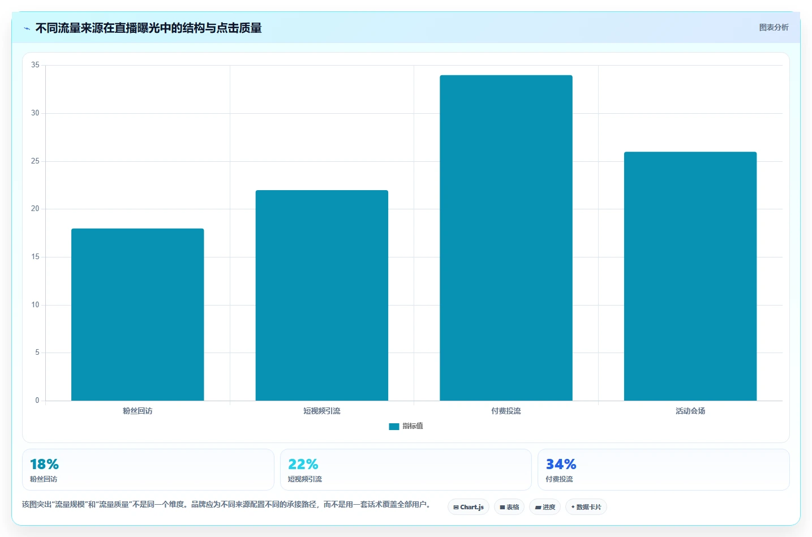The height and width of the screenshot is (537, 812).
Task: Select the 活动会场 bar in chart
Action: (690, 276)
